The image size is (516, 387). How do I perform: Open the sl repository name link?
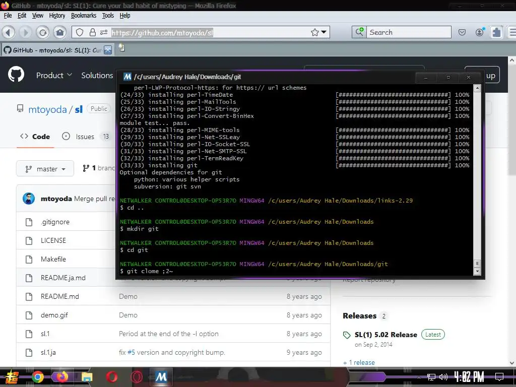point(79,109)
